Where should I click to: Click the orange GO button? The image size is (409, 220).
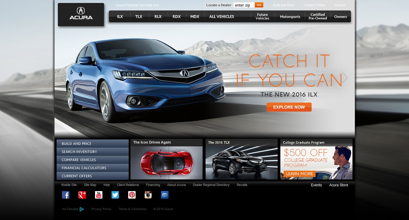click(x=259, y=5)
